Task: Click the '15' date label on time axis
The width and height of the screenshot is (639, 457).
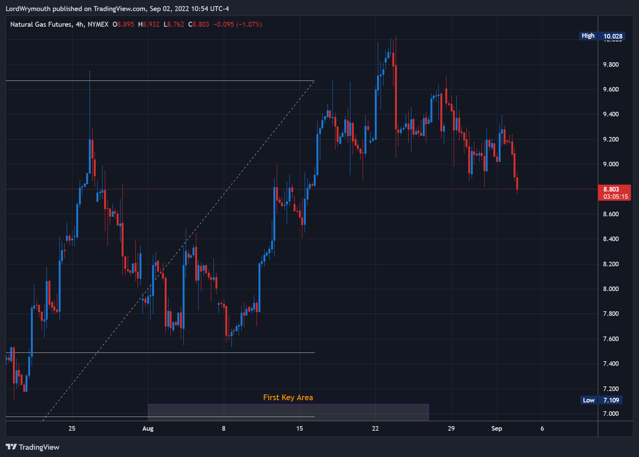Action: (300, 428)
